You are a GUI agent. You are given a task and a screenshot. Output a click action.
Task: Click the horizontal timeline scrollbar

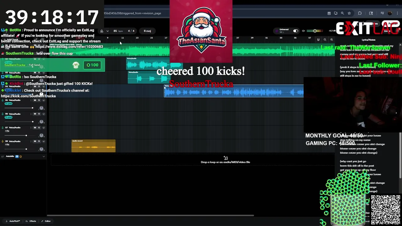(x=150, y=215)
